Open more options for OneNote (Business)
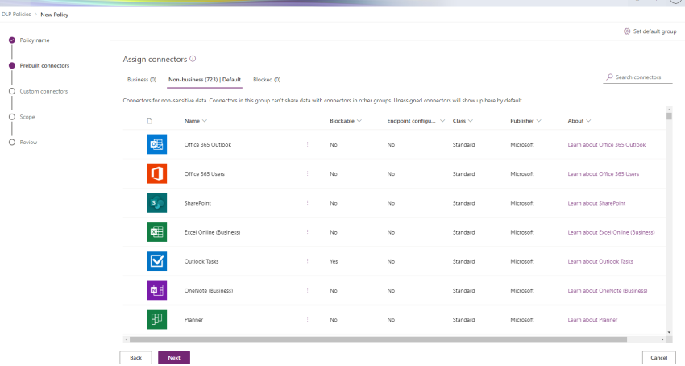685x366 pixels. pyautogui.click(x=308, y=290)
